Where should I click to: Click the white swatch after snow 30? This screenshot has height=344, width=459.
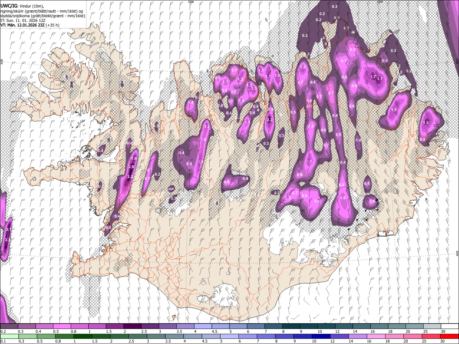[450, 326]
